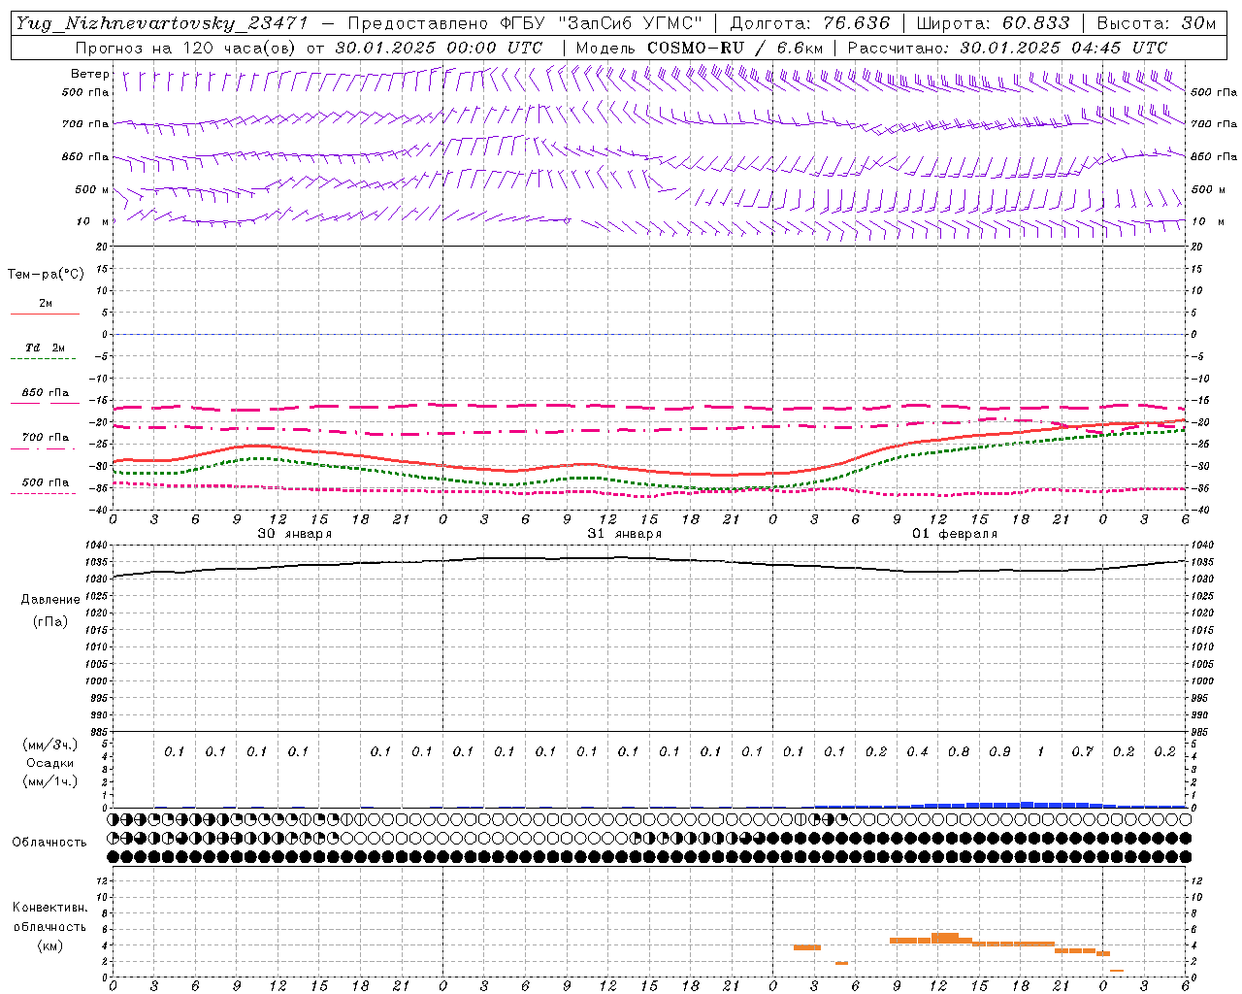1242x994 pixels.
Task: Select the 700 гПа temperature legend entry
Action: coord(45,437)
